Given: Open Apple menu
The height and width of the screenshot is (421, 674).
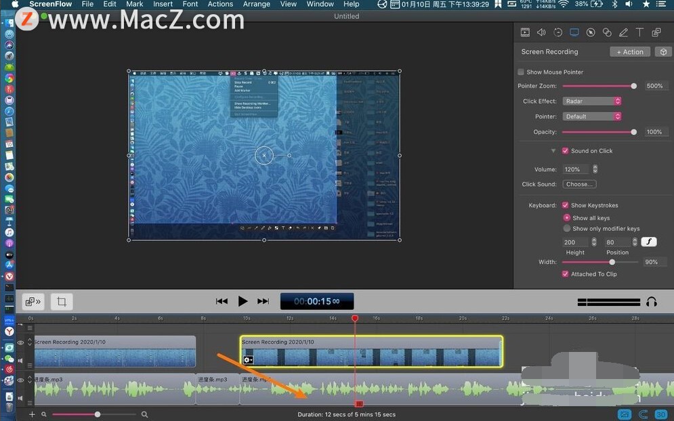Looking at the screenshot, I should click(16, 4).
